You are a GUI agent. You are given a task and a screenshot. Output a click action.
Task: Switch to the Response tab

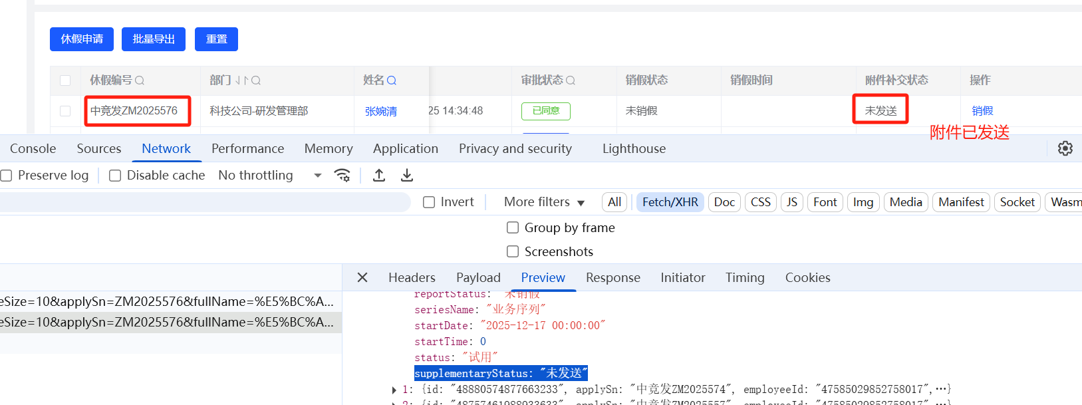tap(612, 277)
